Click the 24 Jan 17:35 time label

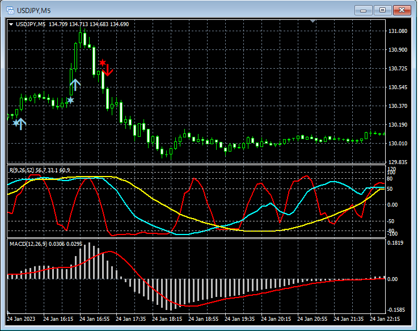click(x=130, y=319)
